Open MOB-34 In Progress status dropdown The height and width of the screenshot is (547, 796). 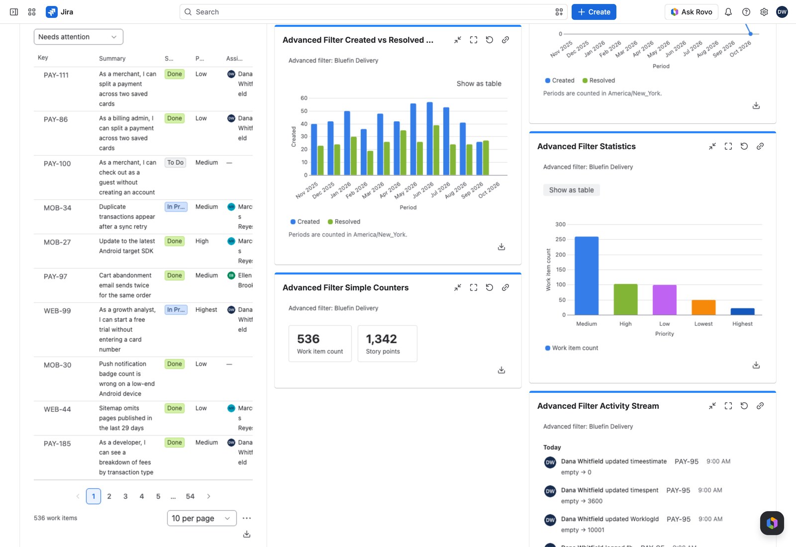(176, 207)
